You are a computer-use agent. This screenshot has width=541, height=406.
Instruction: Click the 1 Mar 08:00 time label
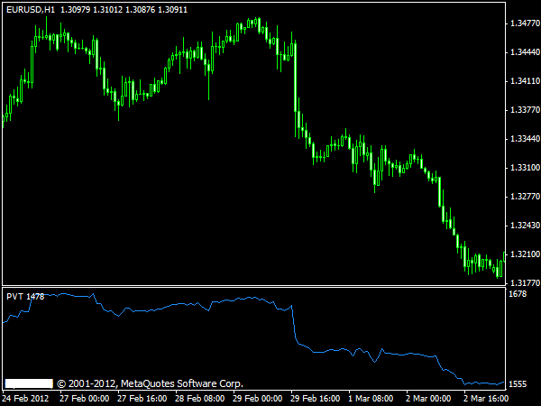(371, 399)
